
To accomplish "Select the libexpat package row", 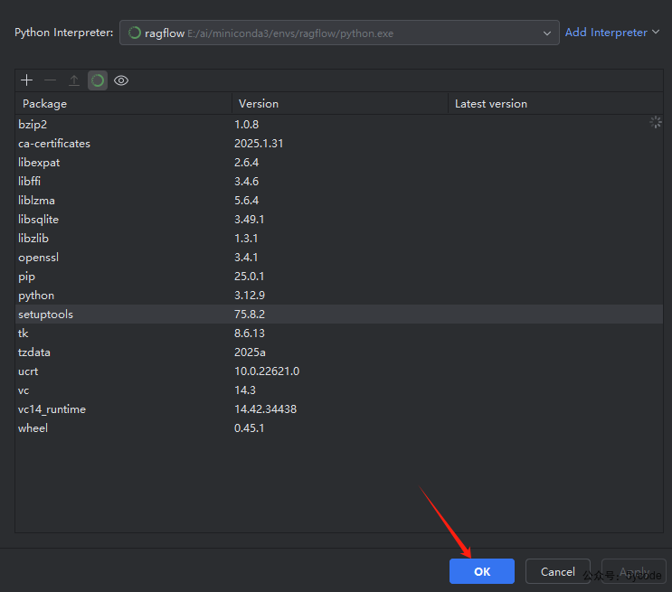I will [x=339, y=163].
